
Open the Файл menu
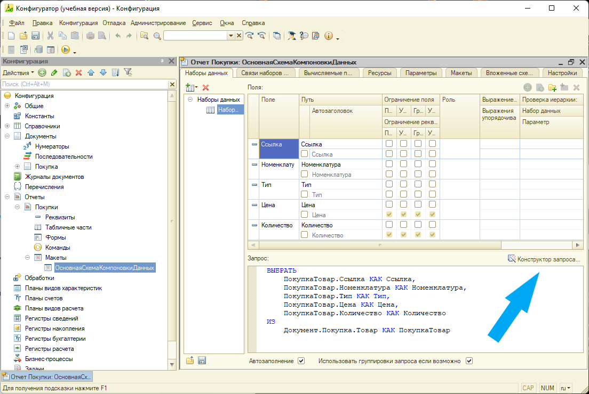click(x=17, y=23)
